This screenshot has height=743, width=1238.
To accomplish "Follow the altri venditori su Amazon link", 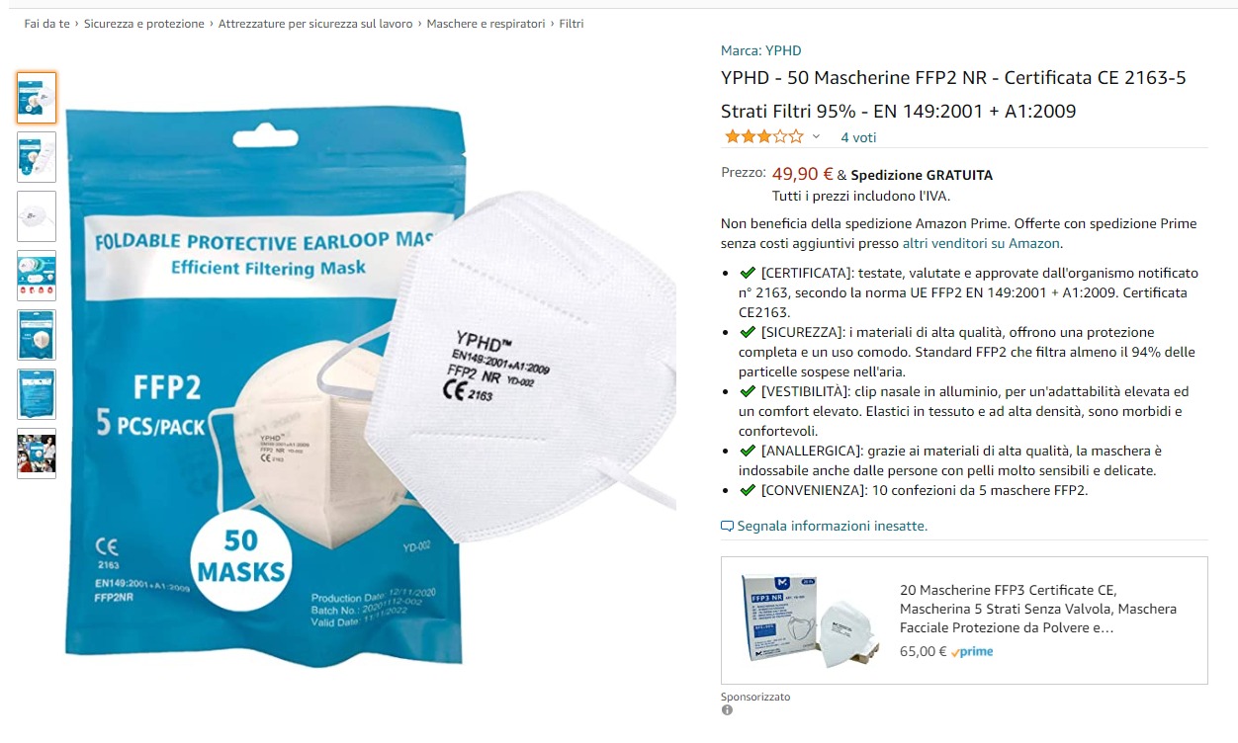I will (x=981, y=243).
